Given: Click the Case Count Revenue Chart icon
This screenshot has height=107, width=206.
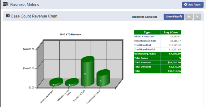Looking at the screenshot, I should pos(8,16).
